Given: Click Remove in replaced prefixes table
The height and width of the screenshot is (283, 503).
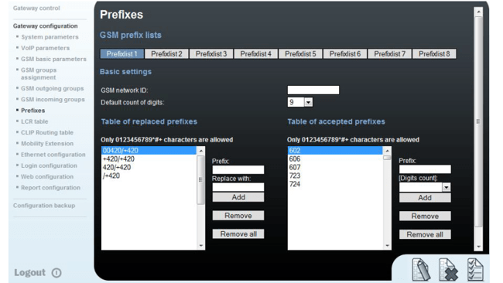Looking at the screenshot, I should pyautogui.click(x=238, y=216).
